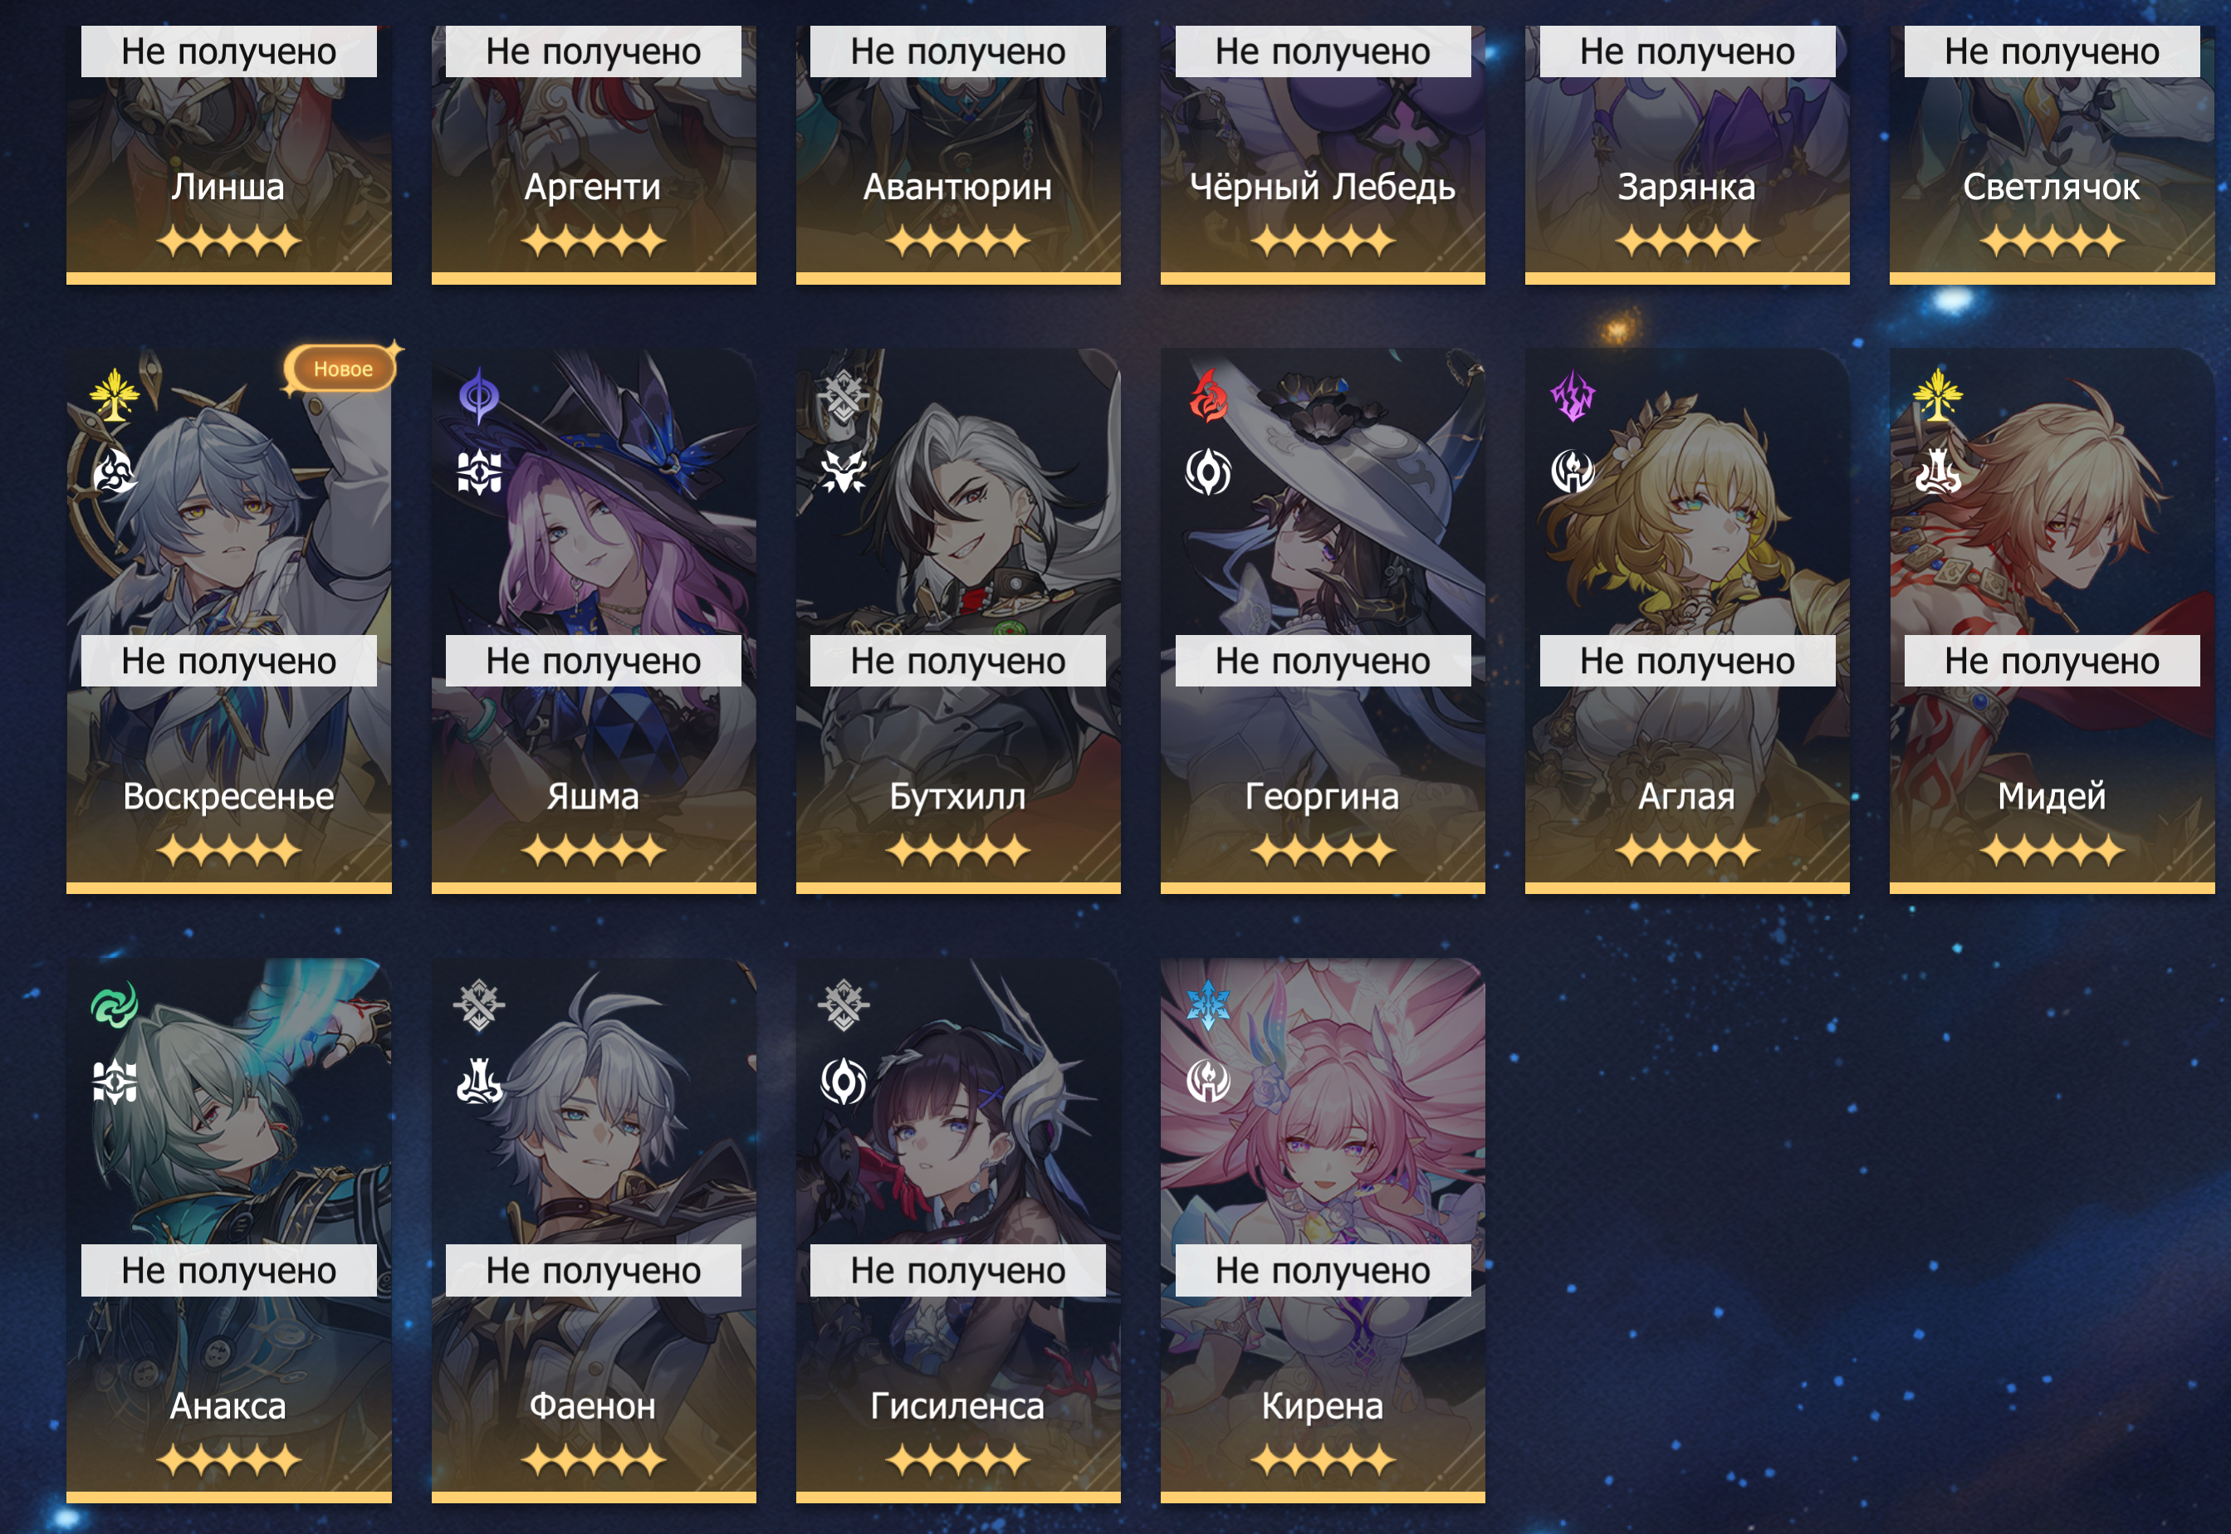
Task: Open the Чёрный Лебедь character card
Action: pyautogui.click(x=1323, y=142)
